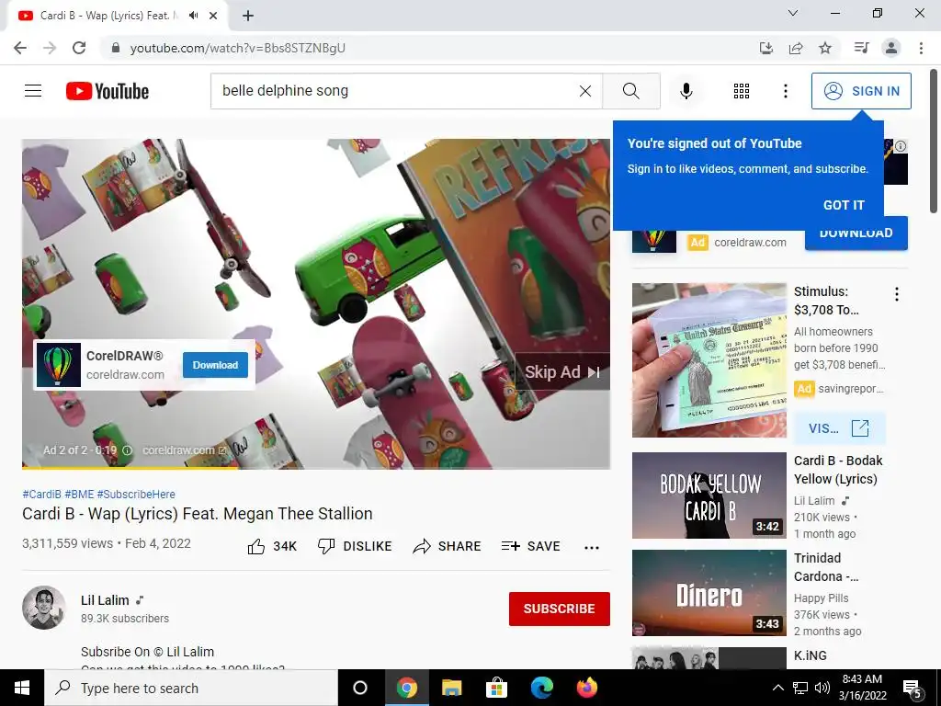Open Chrome media controls icon
Viewport: 941px width, 706px height.
pyautogui.click(x=862, y=48)
